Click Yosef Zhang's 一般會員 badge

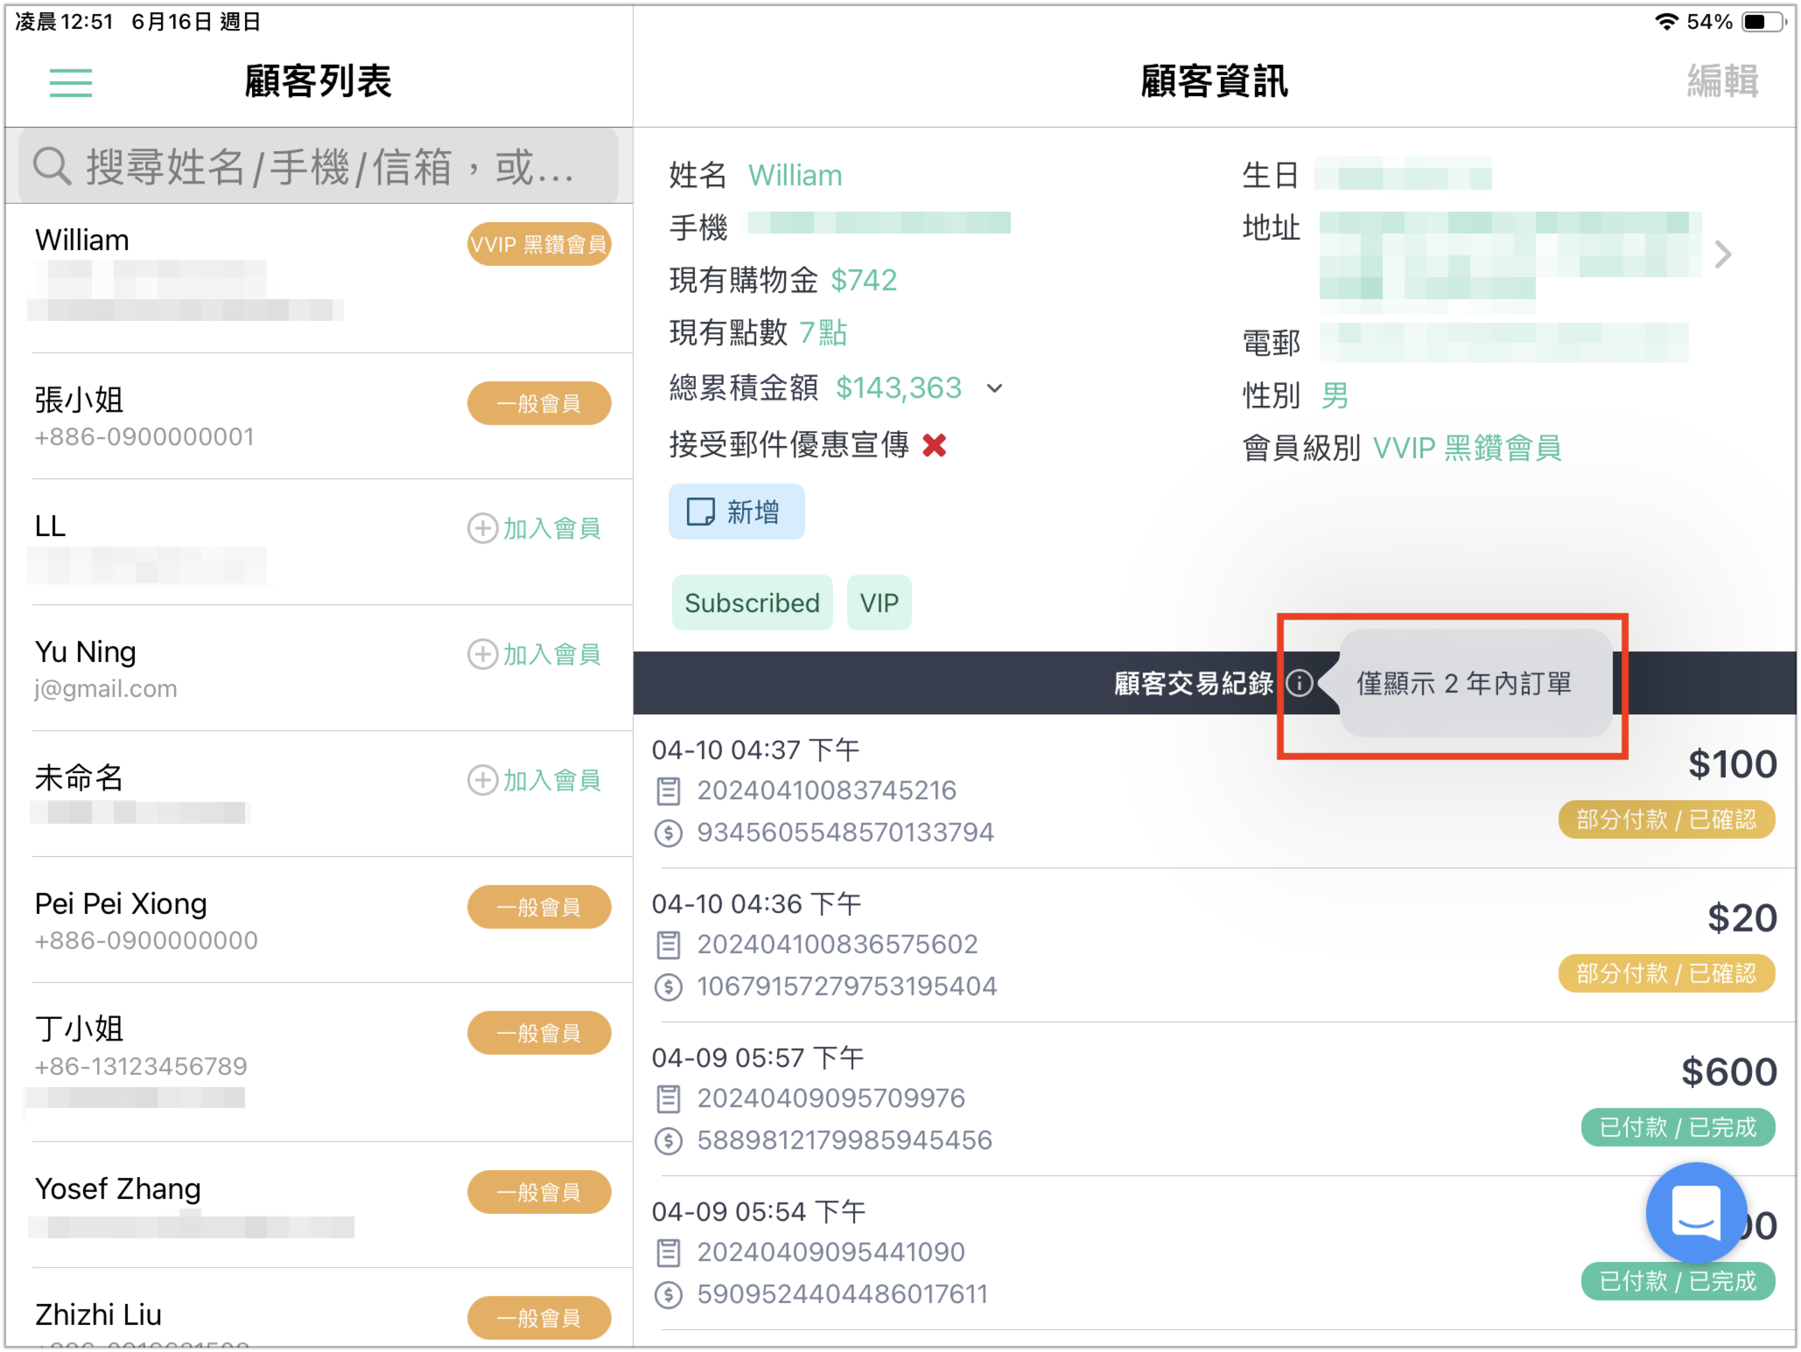click(539, 1192)
